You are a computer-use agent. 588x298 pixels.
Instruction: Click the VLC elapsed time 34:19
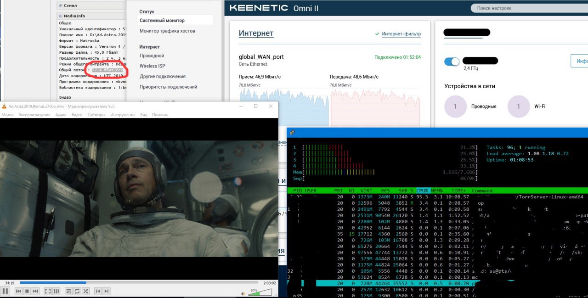(10, 283)
